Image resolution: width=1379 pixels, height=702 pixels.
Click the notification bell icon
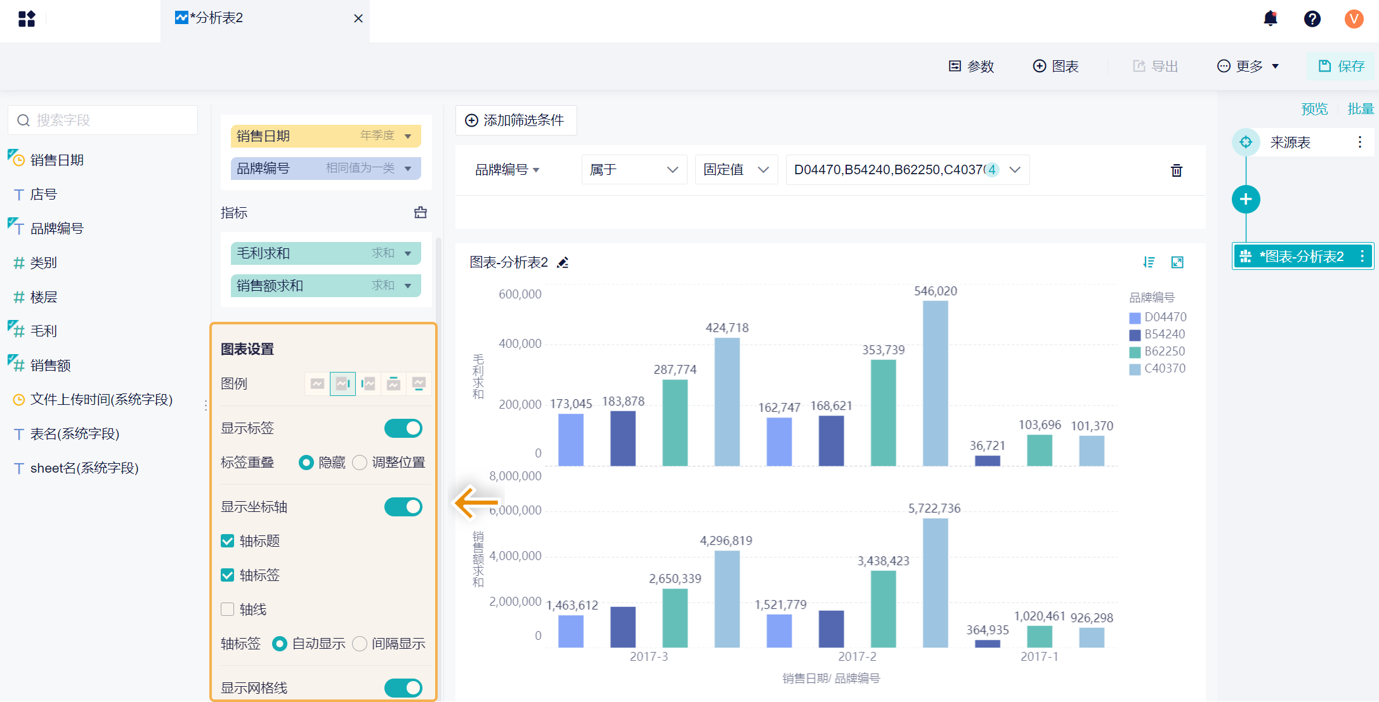[x=1270, y=18]
